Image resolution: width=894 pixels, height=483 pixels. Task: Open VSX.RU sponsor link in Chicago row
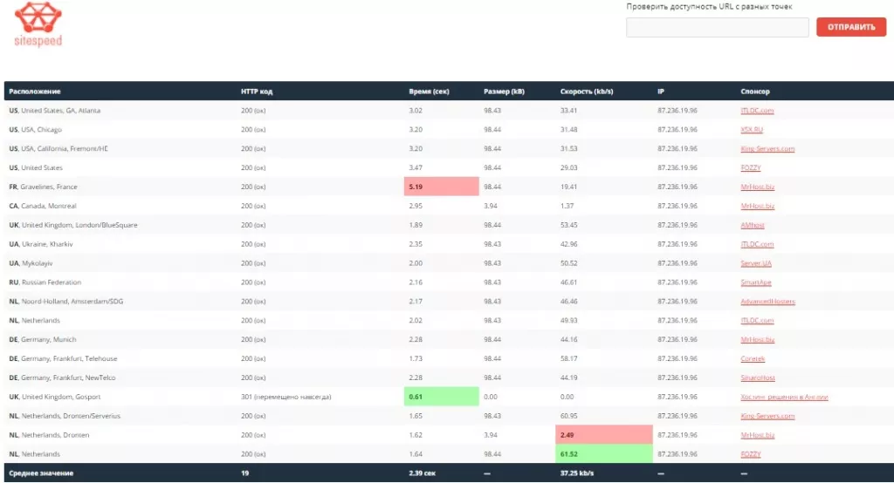point(752,129)
